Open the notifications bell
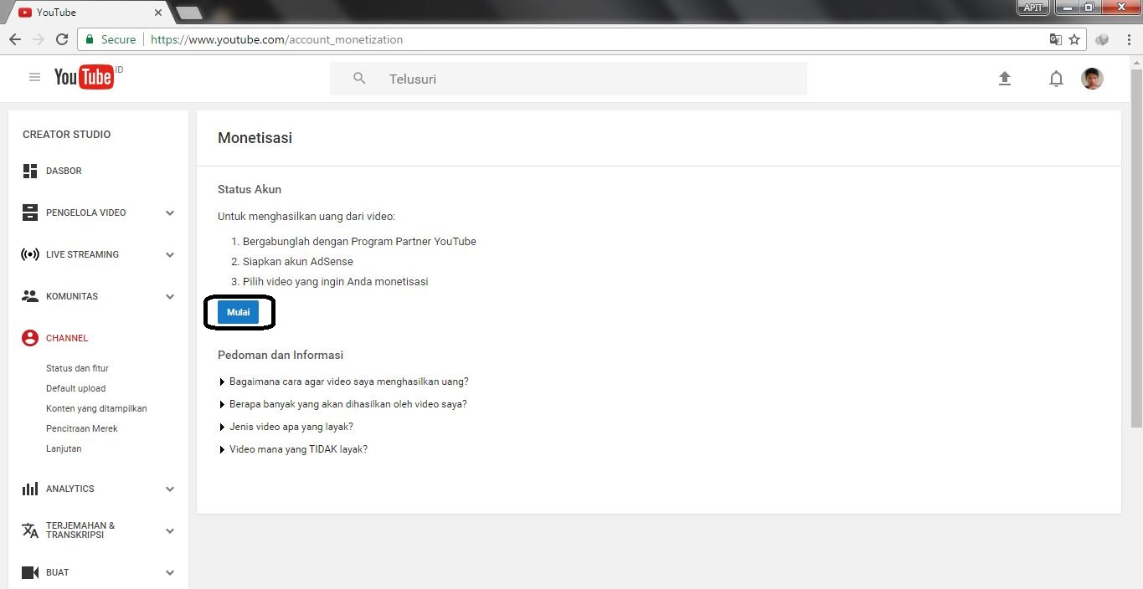 [1056, 78]
